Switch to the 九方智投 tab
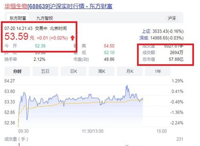Image resolution: width=200 pixels, height=146 pixels. [45, 18]
